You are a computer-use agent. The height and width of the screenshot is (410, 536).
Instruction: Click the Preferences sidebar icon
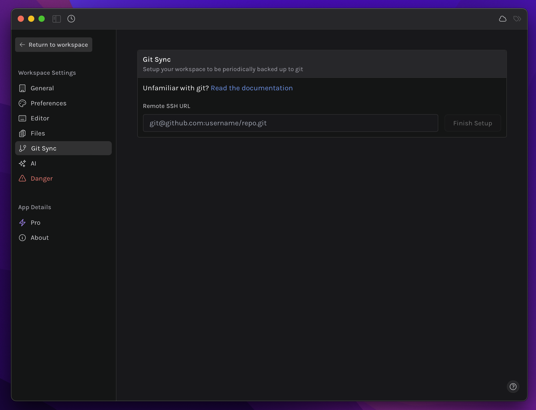coord(22,103)
